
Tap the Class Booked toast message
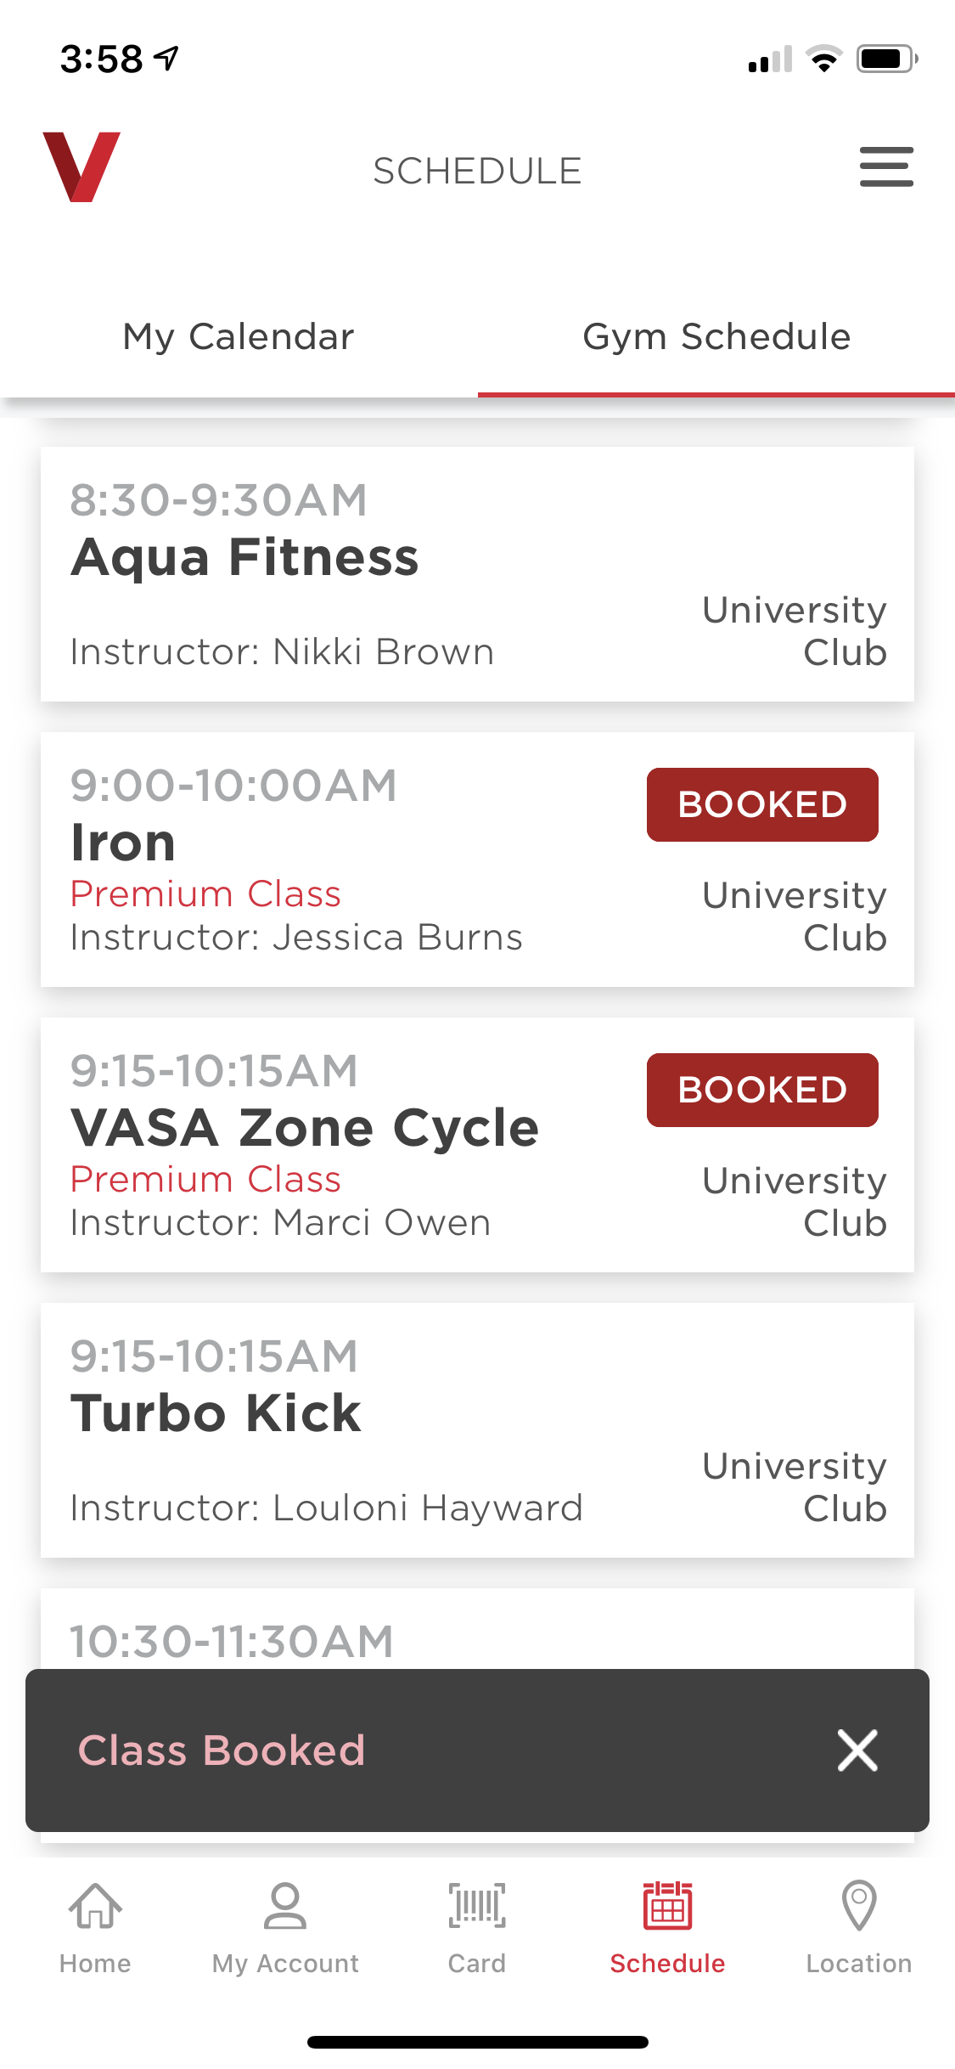222,1750
